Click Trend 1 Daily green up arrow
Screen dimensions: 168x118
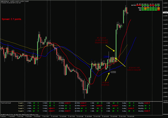coord(134,103)
